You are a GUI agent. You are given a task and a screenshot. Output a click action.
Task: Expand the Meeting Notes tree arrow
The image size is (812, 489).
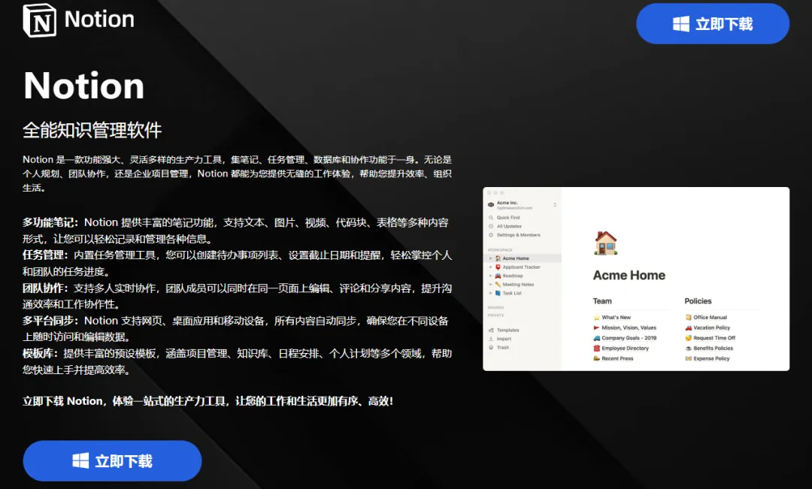(x=491, y=284)
